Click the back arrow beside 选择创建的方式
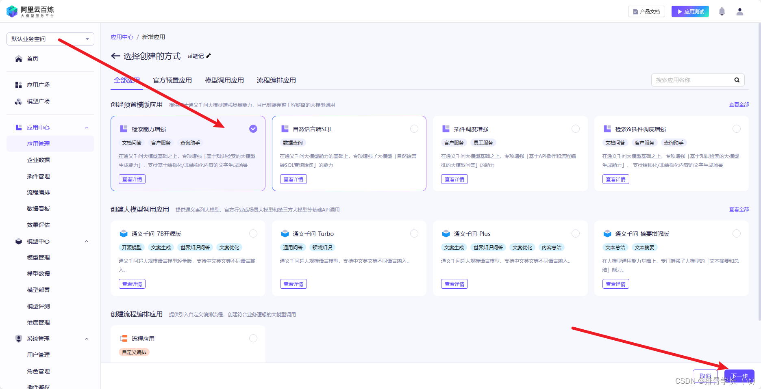This screenshot has width=761, height=389. pyautogui.click(x=116, y=56)
